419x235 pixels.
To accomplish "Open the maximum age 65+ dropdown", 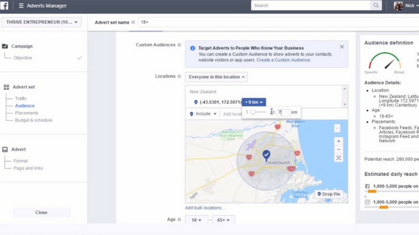I will [223, 220].
